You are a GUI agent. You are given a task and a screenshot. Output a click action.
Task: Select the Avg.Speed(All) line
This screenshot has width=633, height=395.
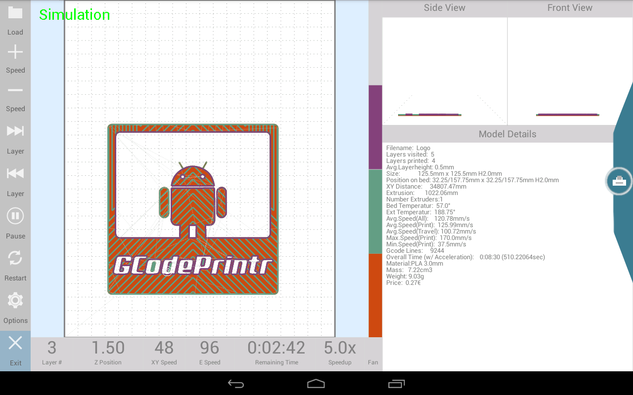click(428, 218)
